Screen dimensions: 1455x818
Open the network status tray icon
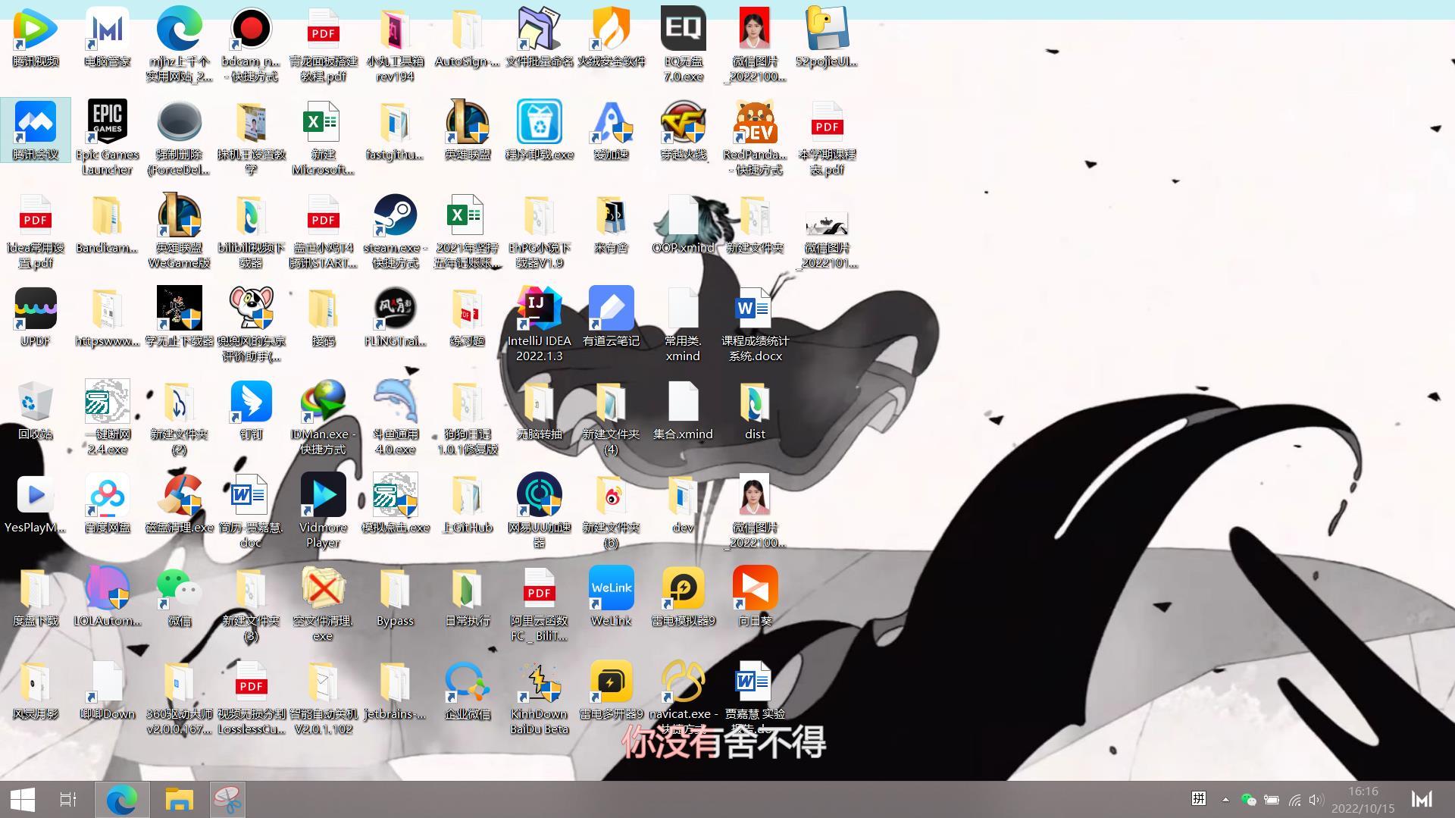[x=1294, y=799]
